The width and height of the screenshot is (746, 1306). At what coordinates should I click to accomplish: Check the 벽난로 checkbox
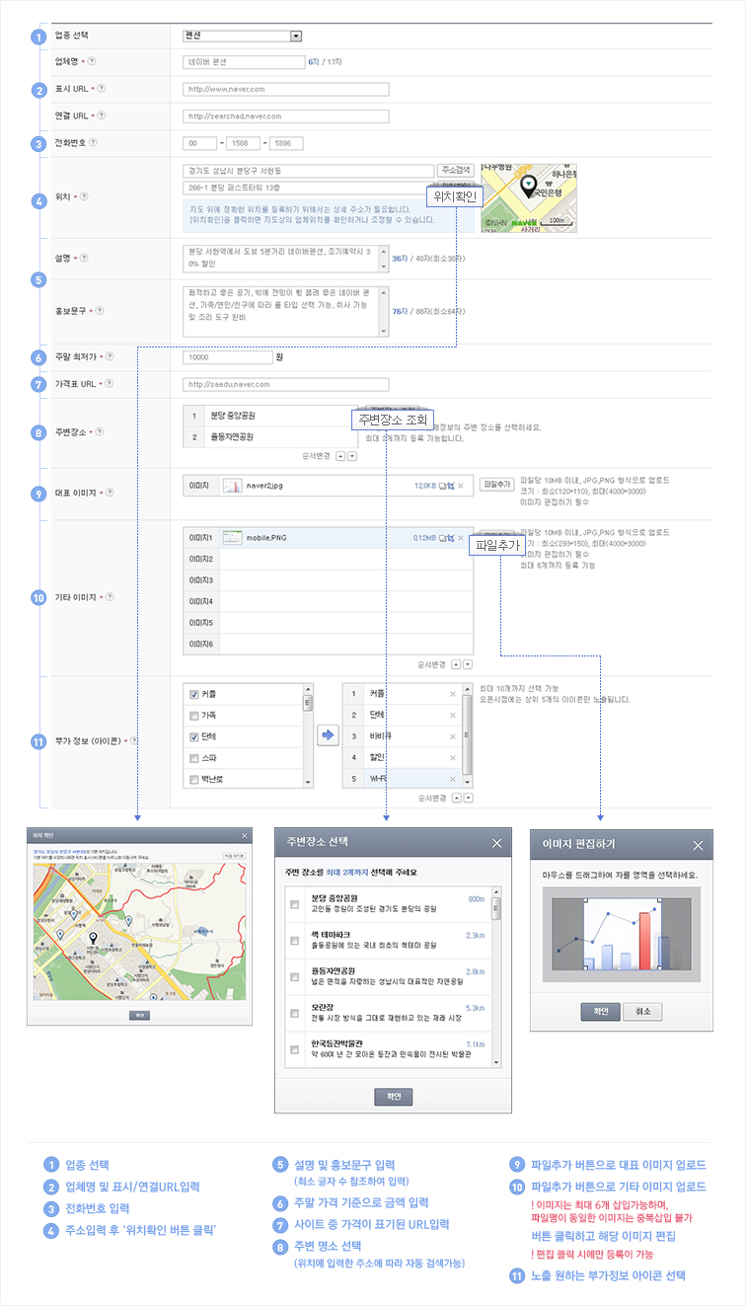[193, 780]
